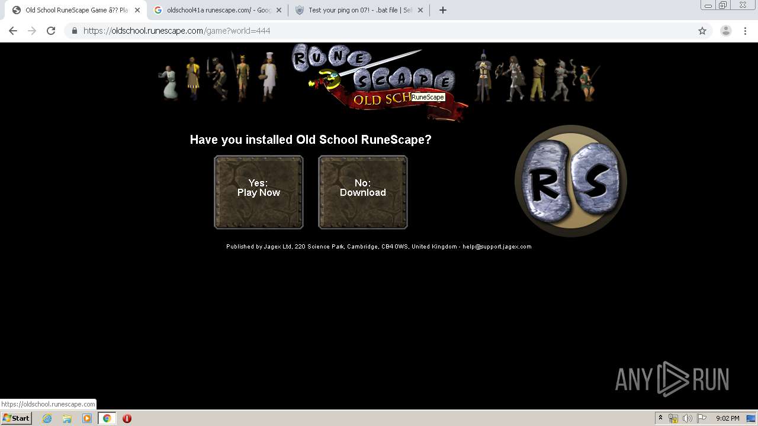Click the help@support.jagex.com footer text

pos(497,247)
